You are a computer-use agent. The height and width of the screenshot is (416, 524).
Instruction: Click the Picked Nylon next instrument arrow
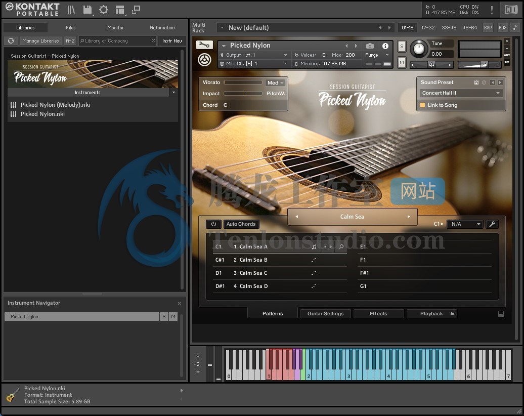356,46
